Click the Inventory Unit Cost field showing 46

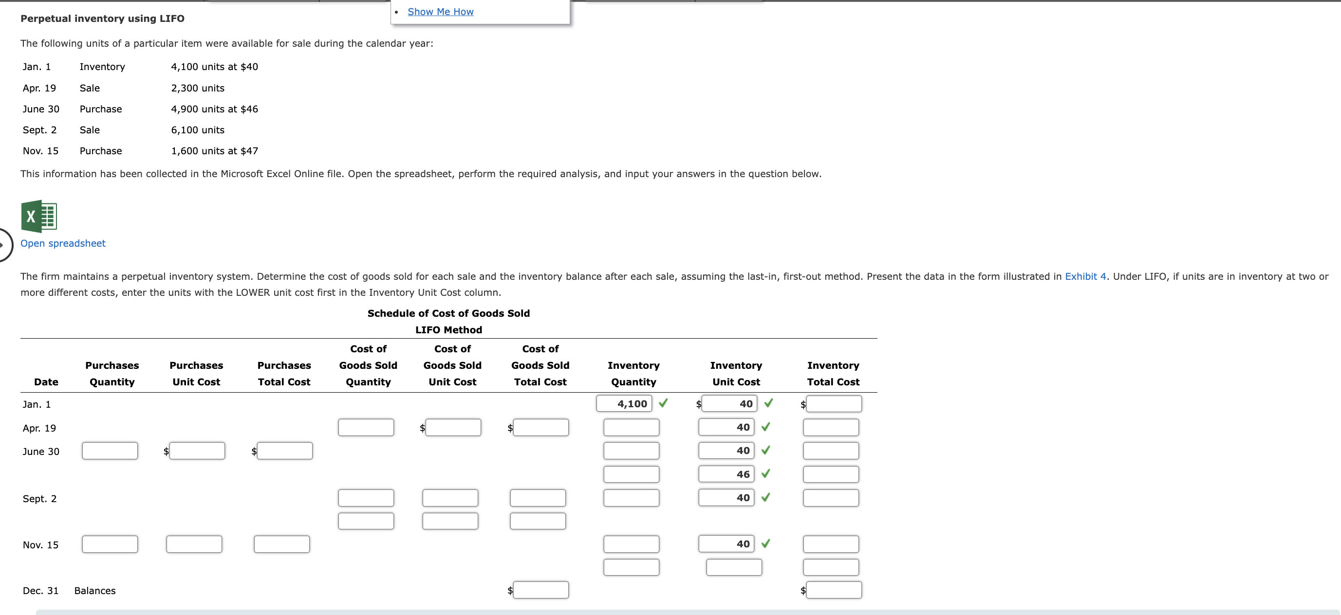[x=726, y=474]
